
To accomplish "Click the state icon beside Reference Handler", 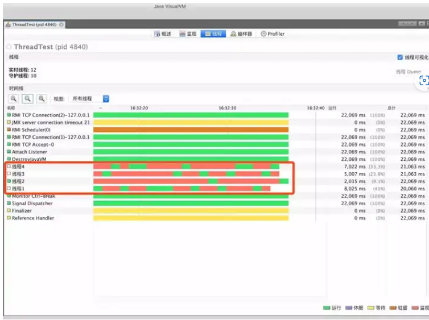I will [x=9, y=218].
